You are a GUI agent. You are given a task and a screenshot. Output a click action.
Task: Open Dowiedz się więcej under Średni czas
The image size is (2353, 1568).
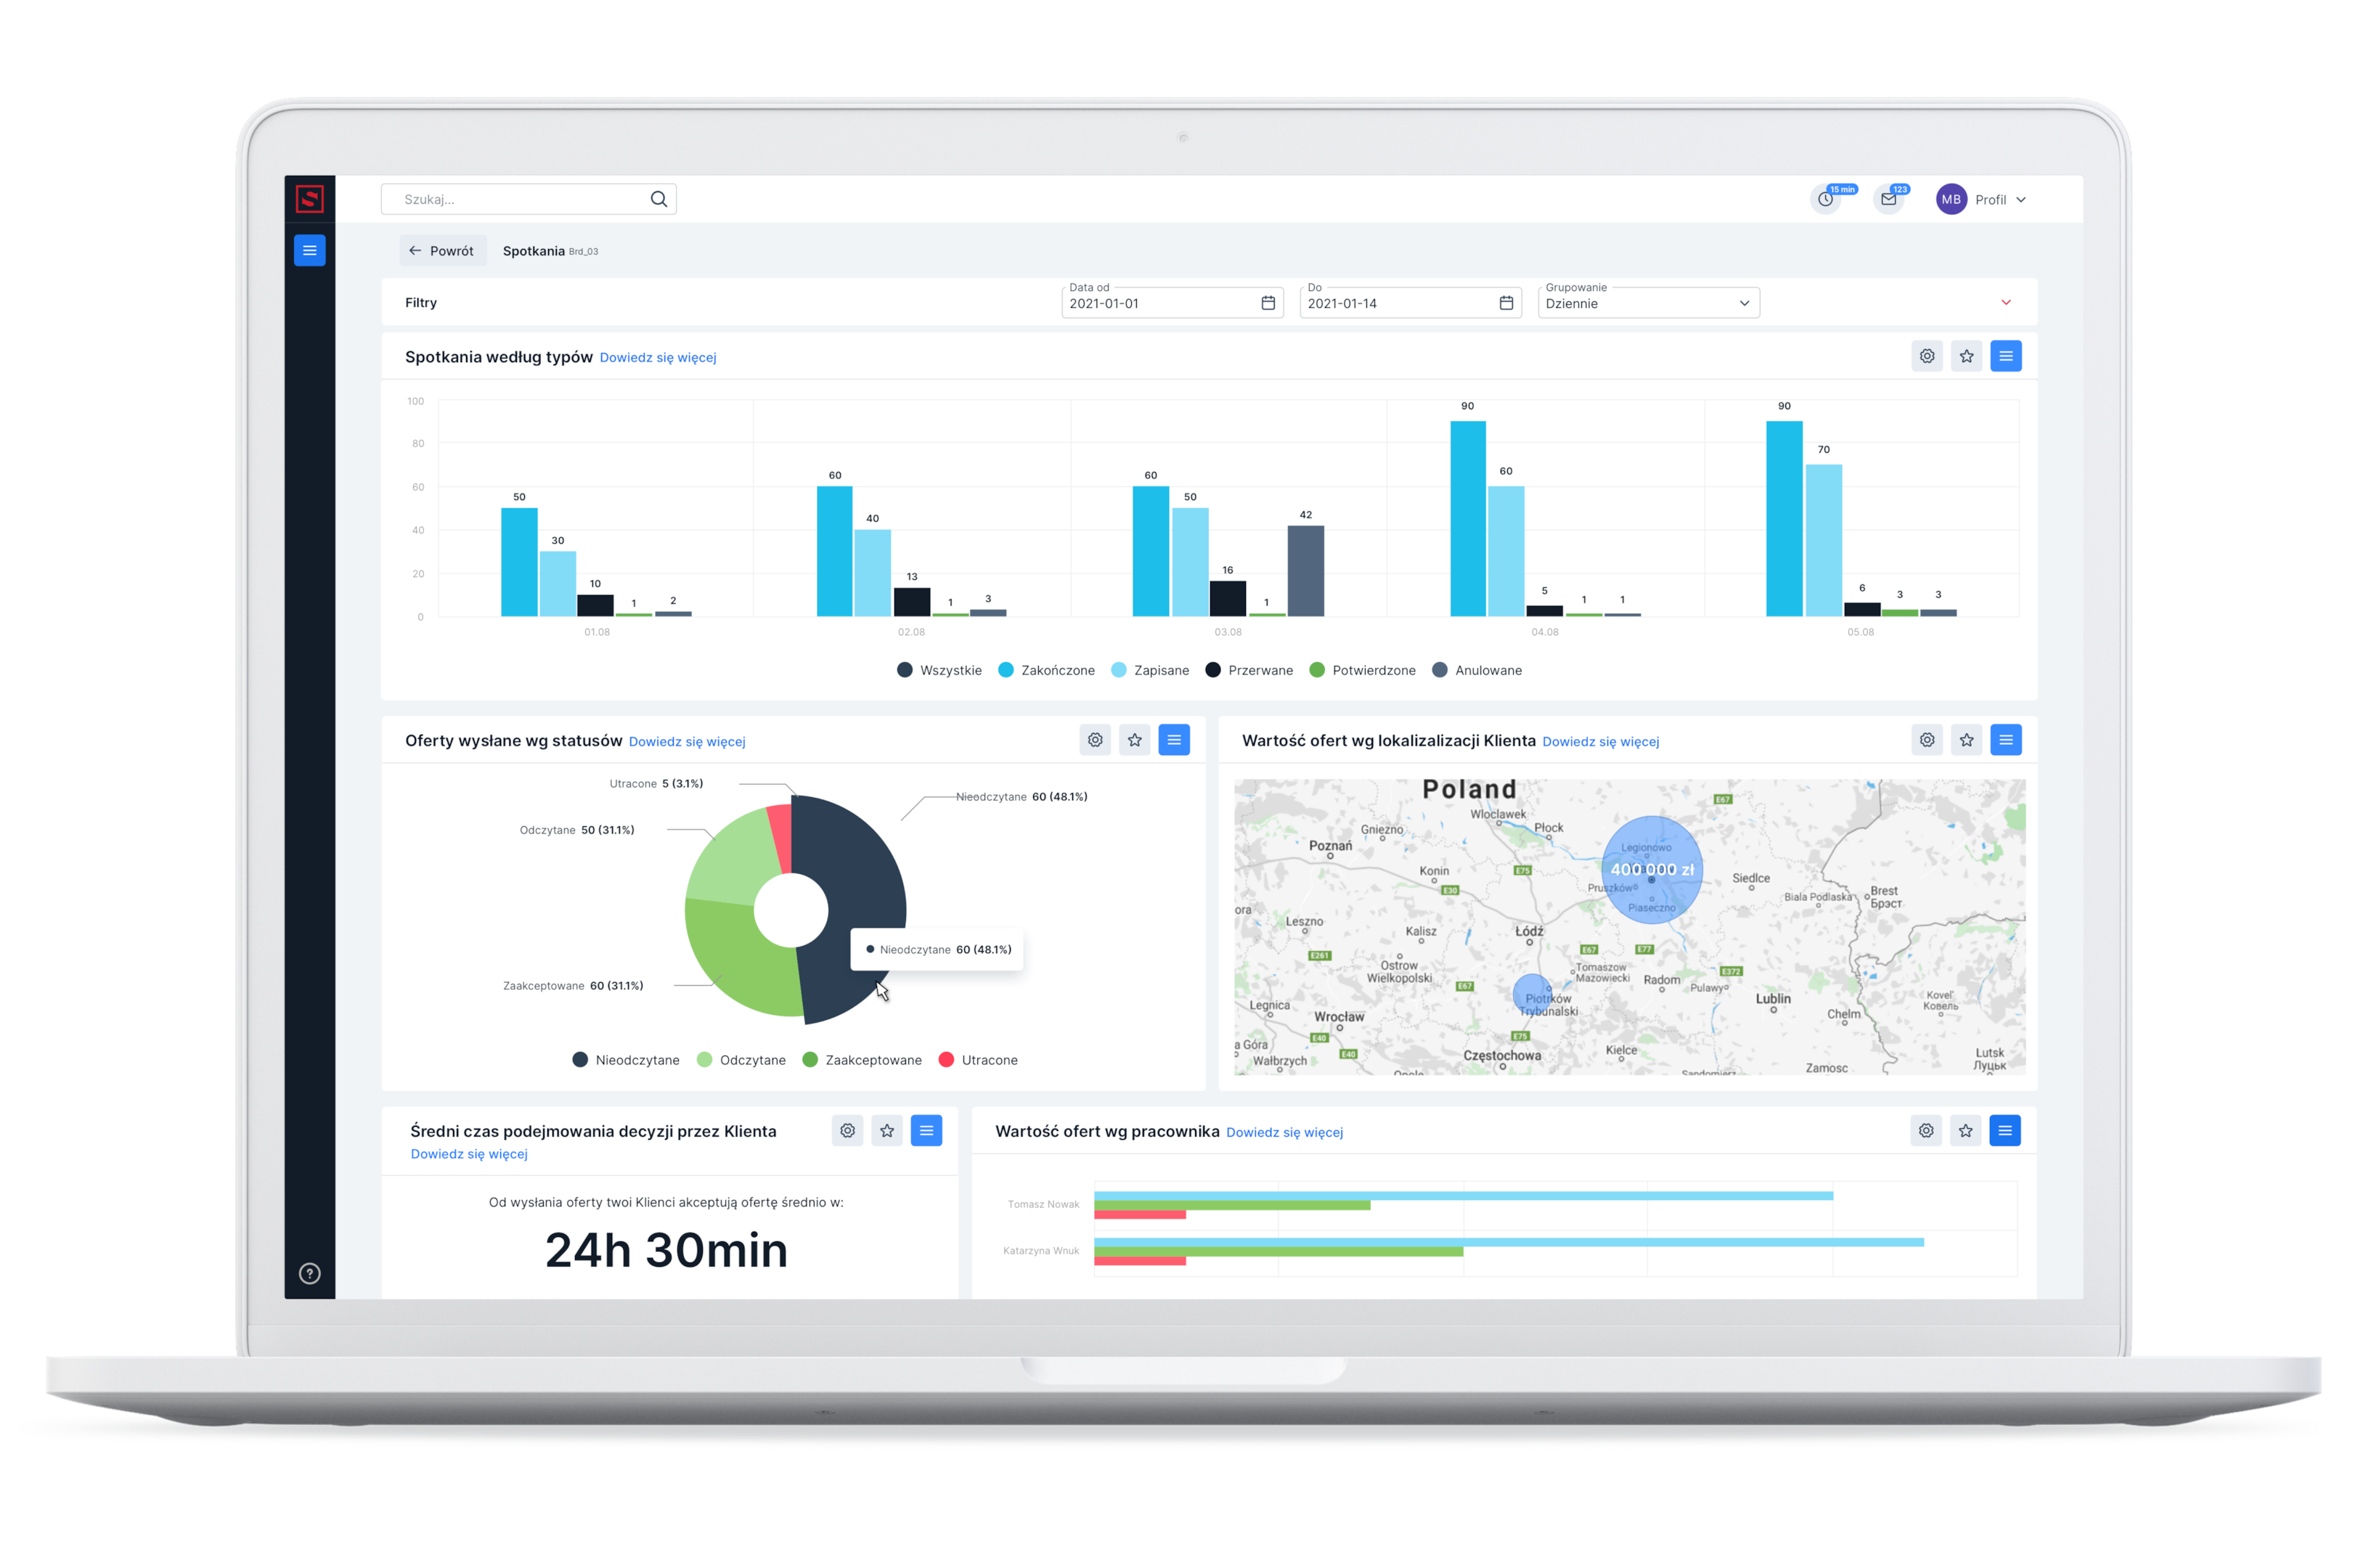pyautogui.click(x=468, y=1154)
